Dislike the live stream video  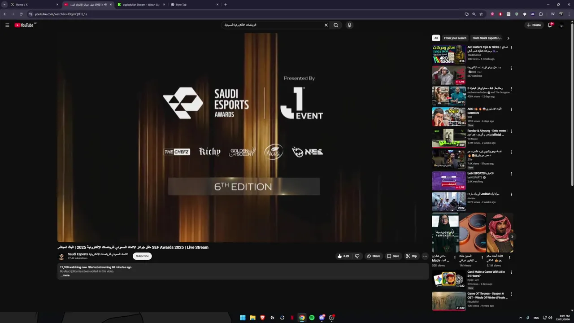point(357,256)
